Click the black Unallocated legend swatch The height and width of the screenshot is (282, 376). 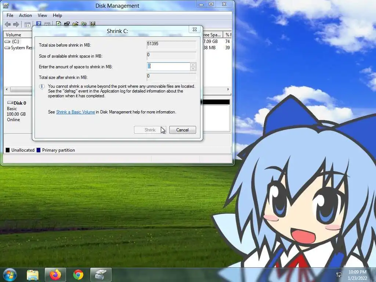(x=8, y=150)
